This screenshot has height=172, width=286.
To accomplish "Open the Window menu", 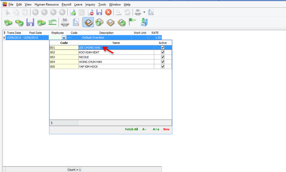I will (115, 4).
